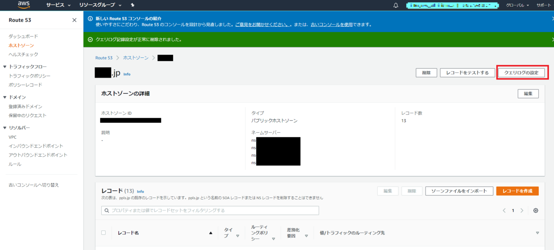Sort the 値/トラフィックのルーティング先 column
554x250 pixels.
537,233
